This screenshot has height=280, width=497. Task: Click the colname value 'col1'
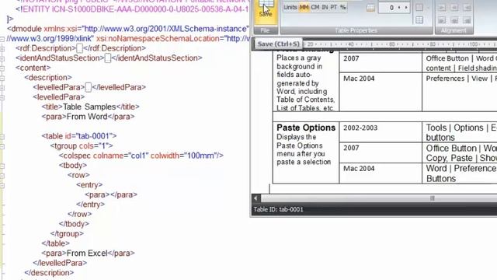click(x=138, y=156)
